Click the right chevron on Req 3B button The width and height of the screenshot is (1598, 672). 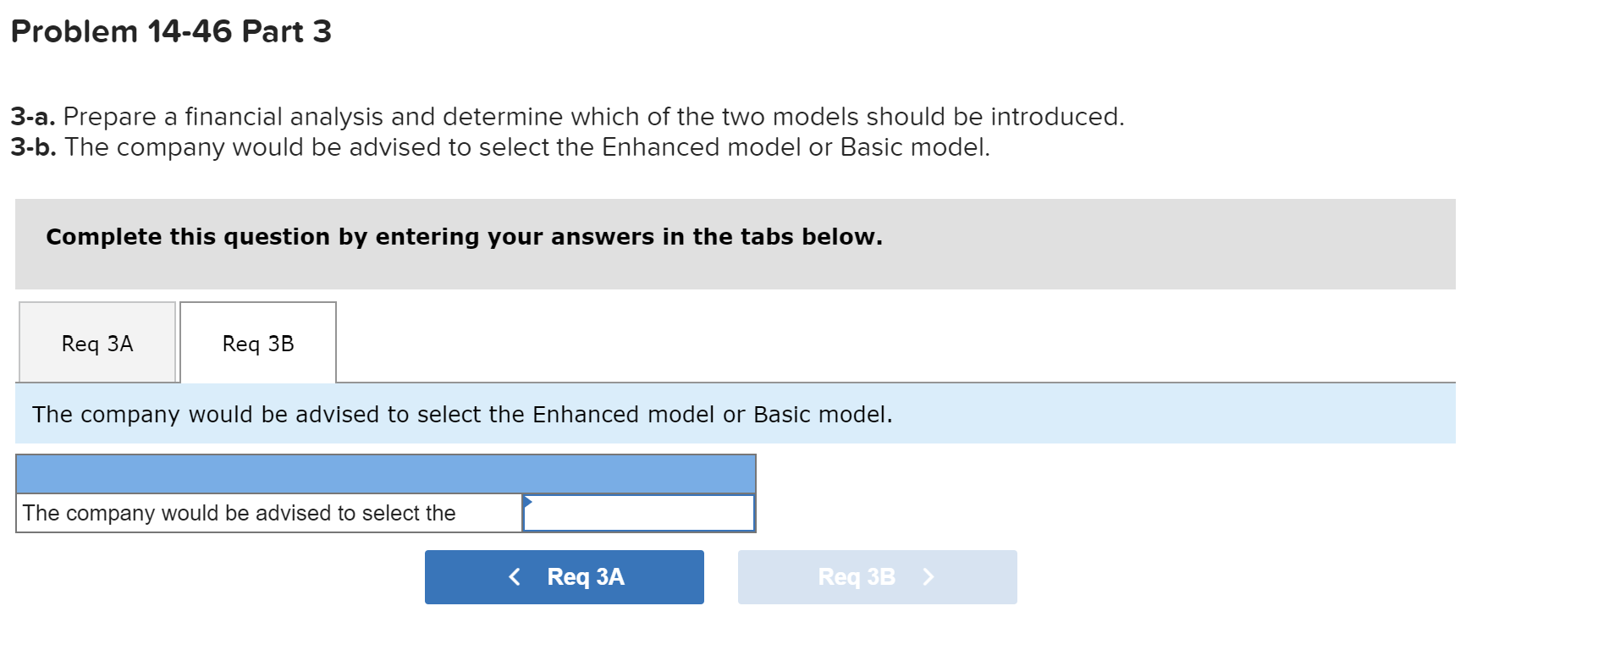tap(928, 576)
